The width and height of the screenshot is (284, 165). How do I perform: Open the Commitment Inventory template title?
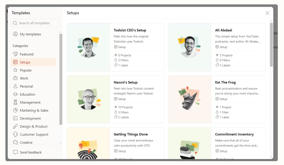tap(234, 134)
